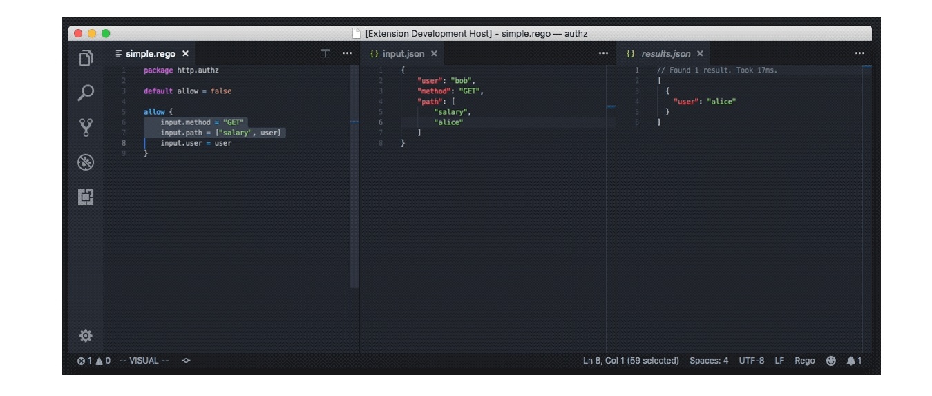Close the input.json tab
The width and height of the screenshot is (932, 396).
(434, 53)
